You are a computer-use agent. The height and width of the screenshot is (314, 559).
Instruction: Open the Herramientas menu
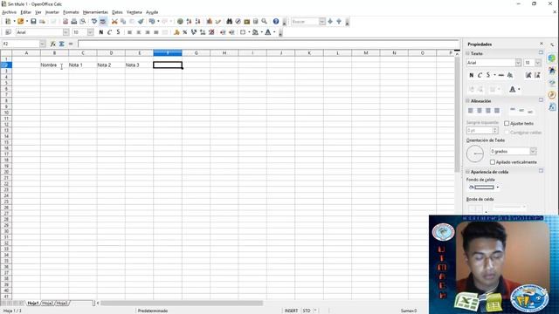pos(95,12)
